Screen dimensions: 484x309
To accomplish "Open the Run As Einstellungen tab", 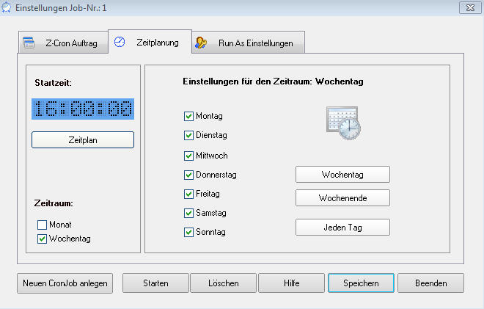I will [248, 43].
